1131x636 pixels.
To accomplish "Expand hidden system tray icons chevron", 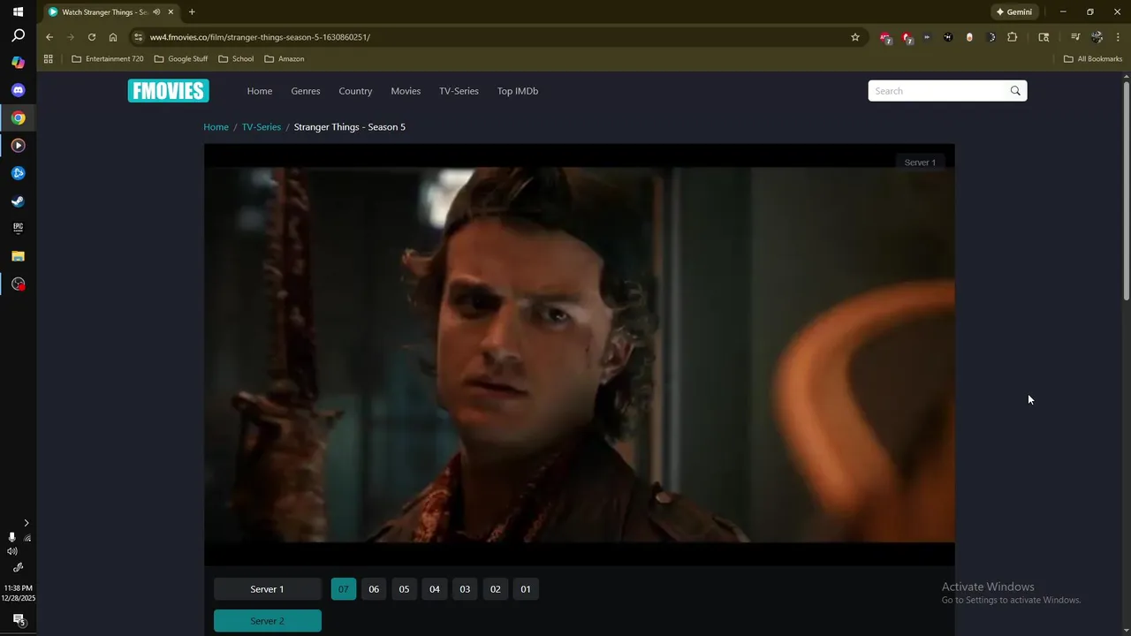I will 26,523.
